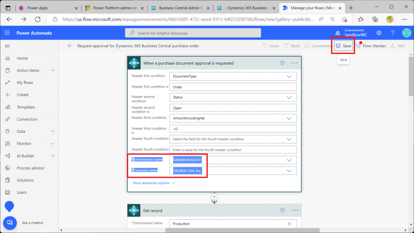414x233 pixels.
Task: Open help for the purchase approval trigger
Action: pos(282,63)
